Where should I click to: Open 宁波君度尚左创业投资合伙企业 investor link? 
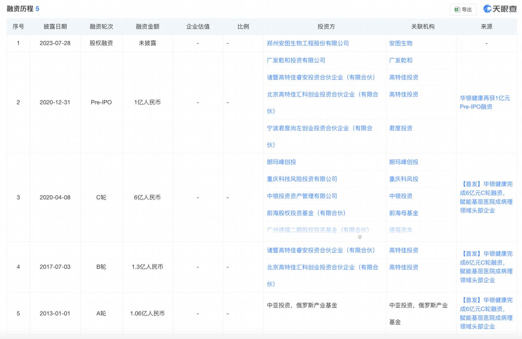[319, 136]
